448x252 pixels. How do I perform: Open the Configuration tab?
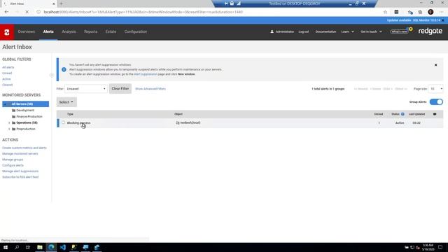[x=136, y=31]
